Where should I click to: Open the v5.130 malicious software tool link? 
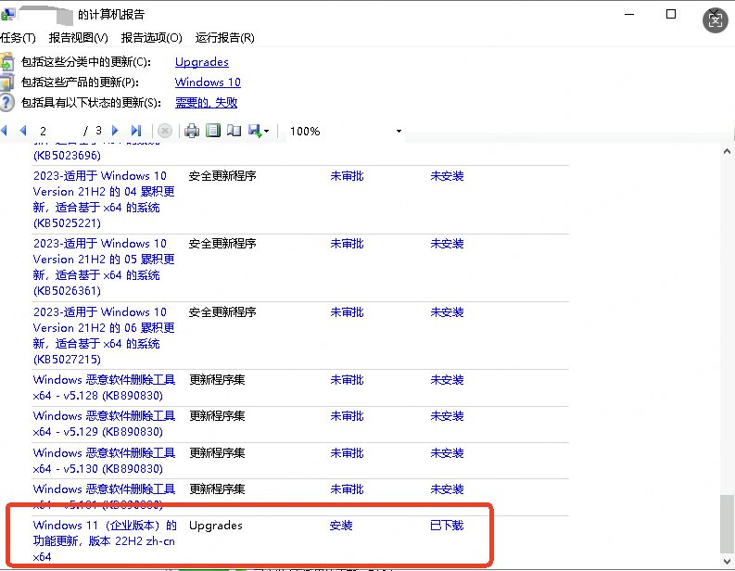(104, 461)
